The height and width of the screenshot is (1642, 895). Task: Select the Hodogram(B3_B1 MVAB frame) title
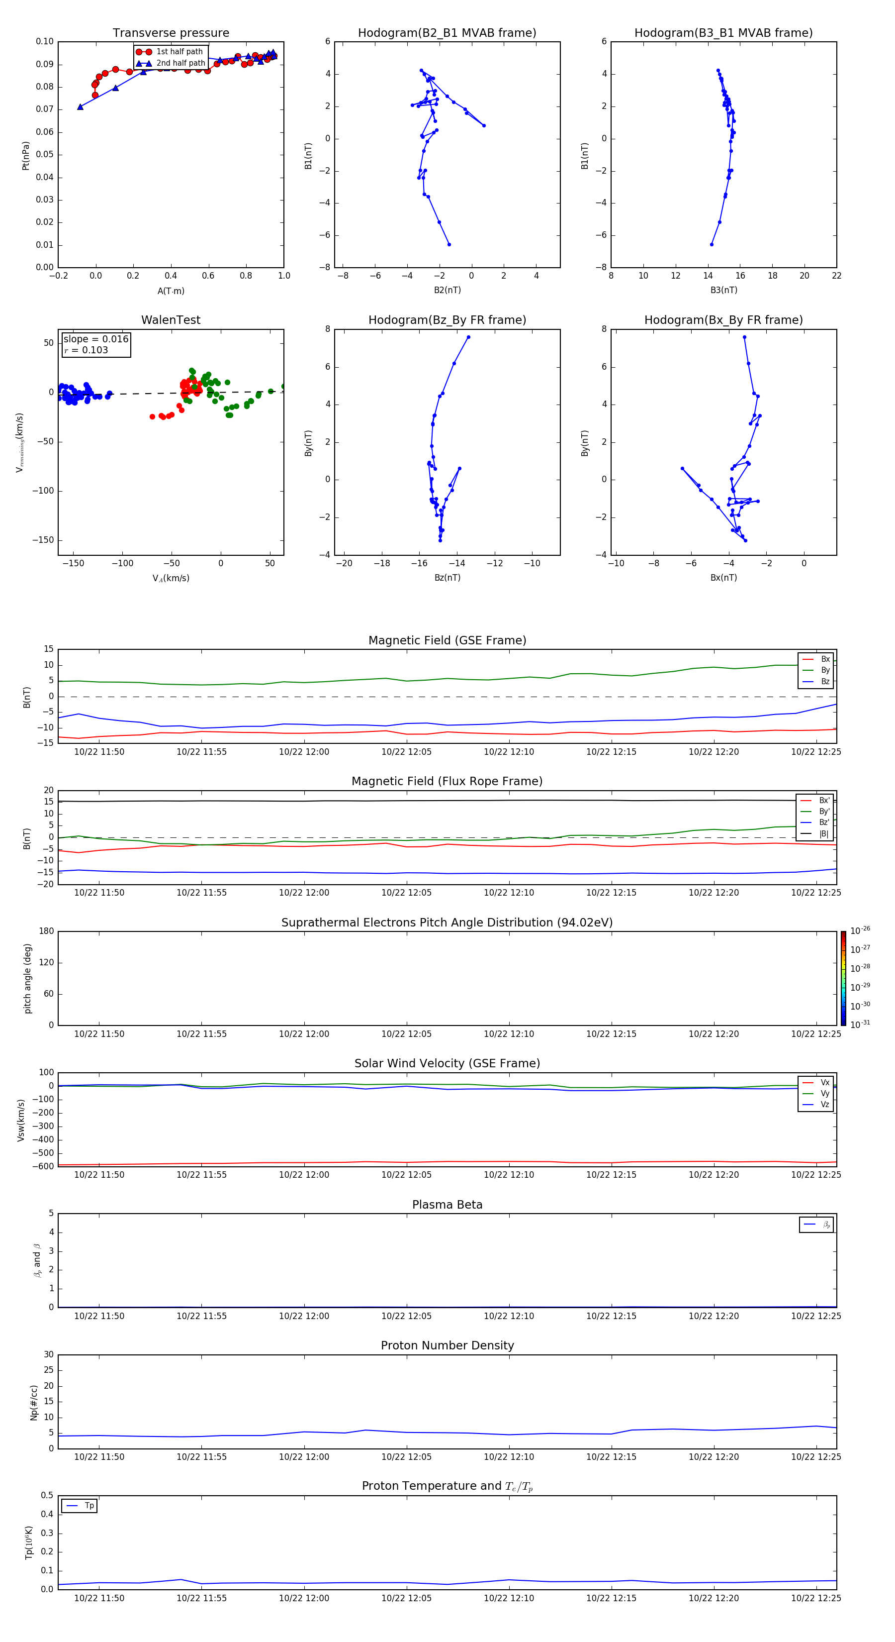pyautogui.click(x=723, y=33)
